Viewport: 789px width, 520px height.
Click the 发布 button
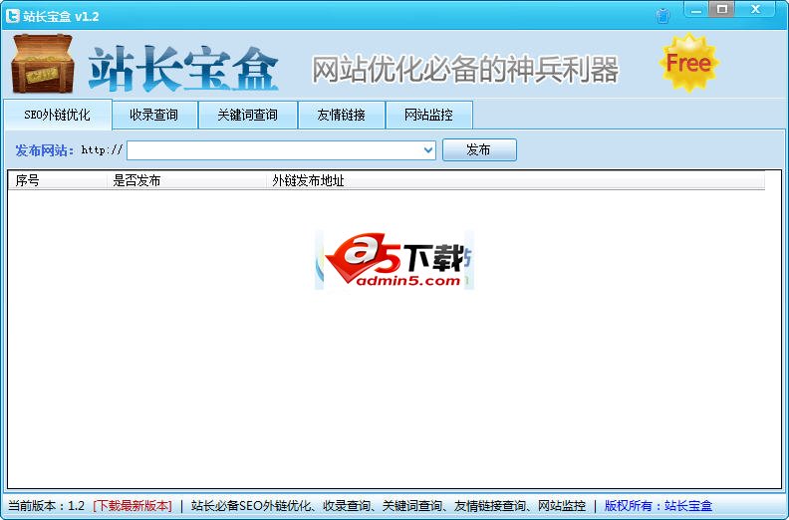[x=479, y=150]
